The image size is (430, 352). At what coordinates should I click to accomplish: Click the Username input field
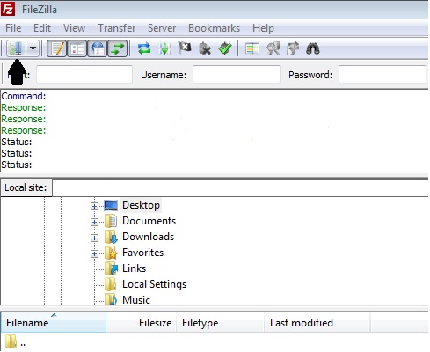point(237,75)
